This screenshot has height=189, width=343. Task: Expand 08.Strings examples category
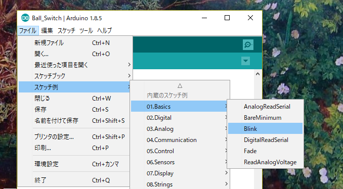click(x=180, y=184)
